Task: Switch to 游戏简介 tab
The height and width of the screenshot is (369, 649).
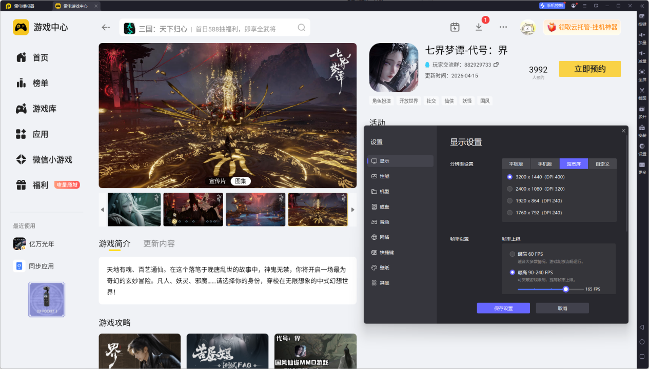Action: pyautogui.click(x=115, y=243)
